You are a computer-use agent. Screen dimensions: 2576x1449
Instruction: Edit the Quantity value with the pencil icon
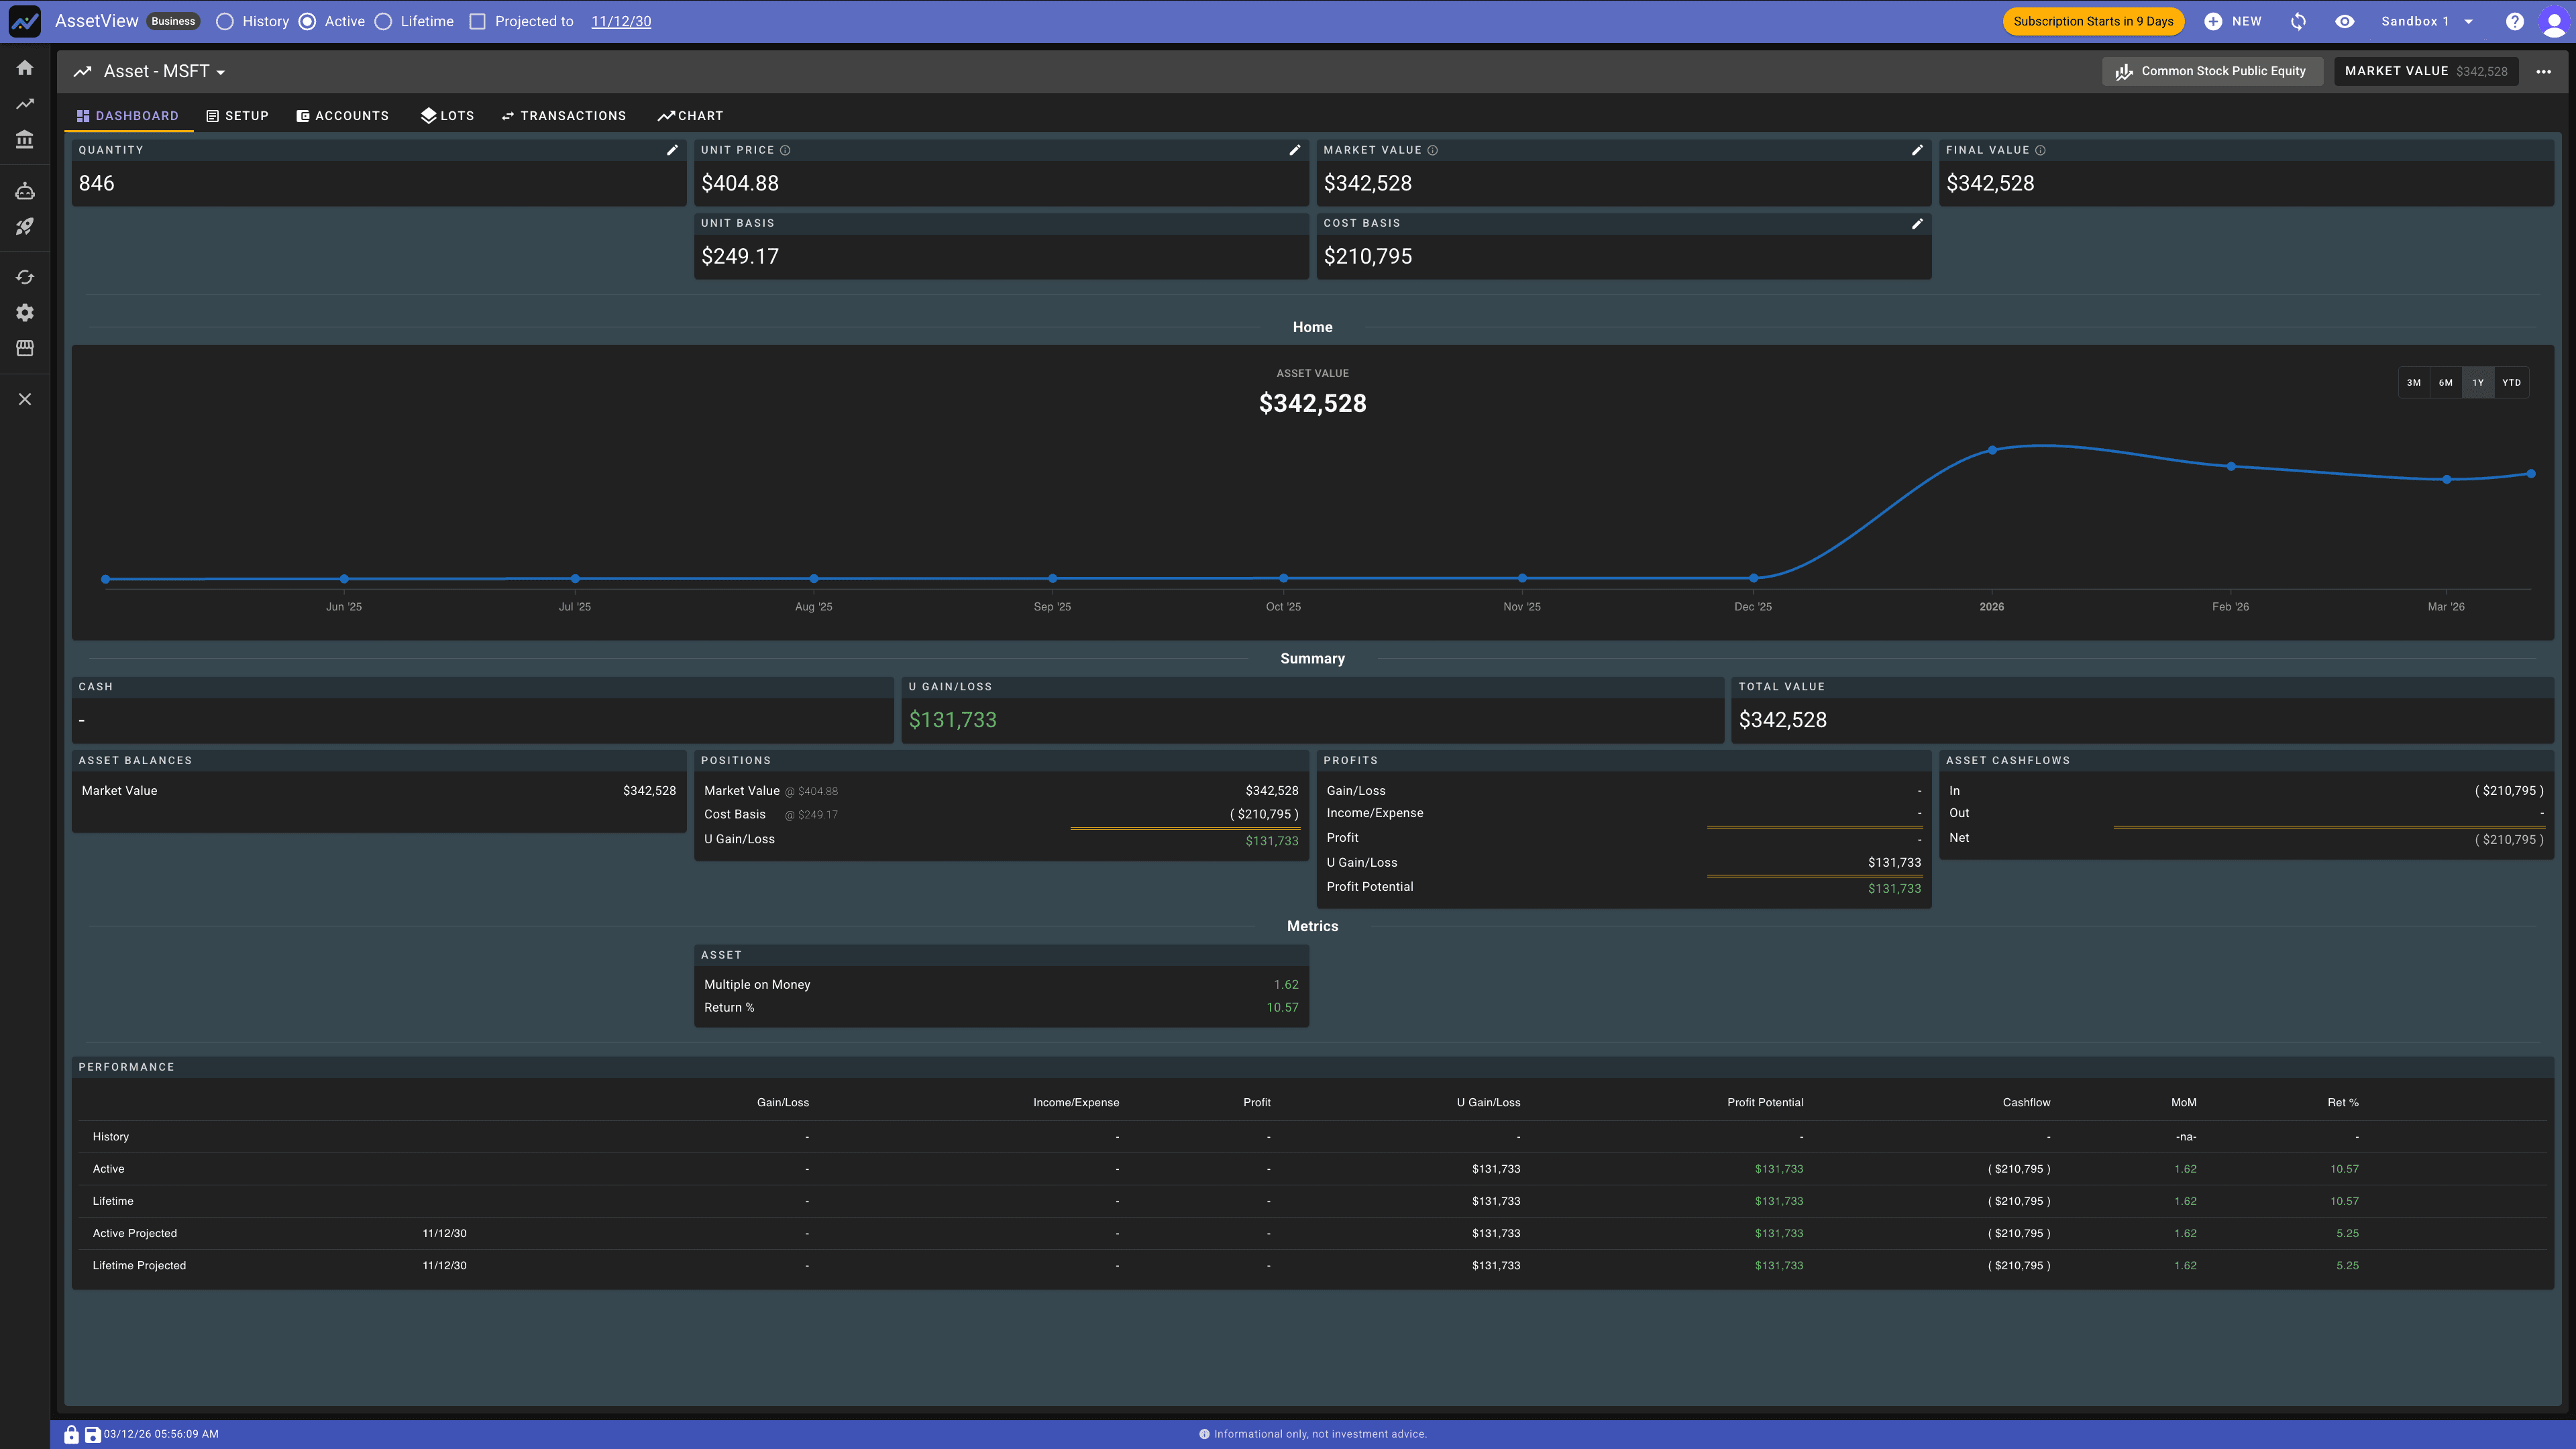click(672, 150)
